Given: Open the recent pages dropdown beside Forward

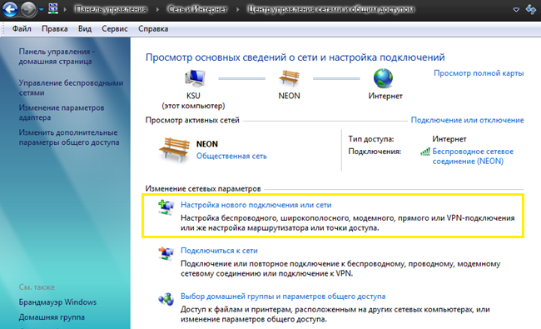Looking at the screenshot, I should tap(42, 10).
